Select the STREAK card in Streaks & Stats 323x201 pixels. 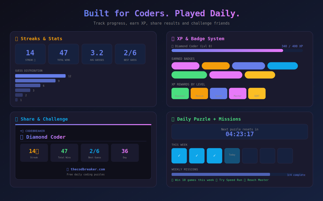pyautogui.click(x=30, y=54)
